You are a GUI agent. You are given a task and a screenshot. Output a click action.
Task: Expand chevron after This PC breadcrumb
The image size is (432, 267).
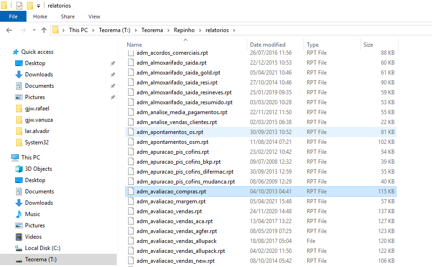[93, 30]
